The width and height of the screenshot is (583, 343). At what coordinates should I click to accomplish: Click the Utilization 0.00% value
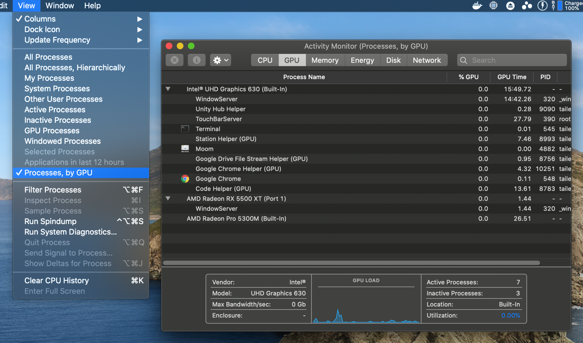click(x=510, y=315)
